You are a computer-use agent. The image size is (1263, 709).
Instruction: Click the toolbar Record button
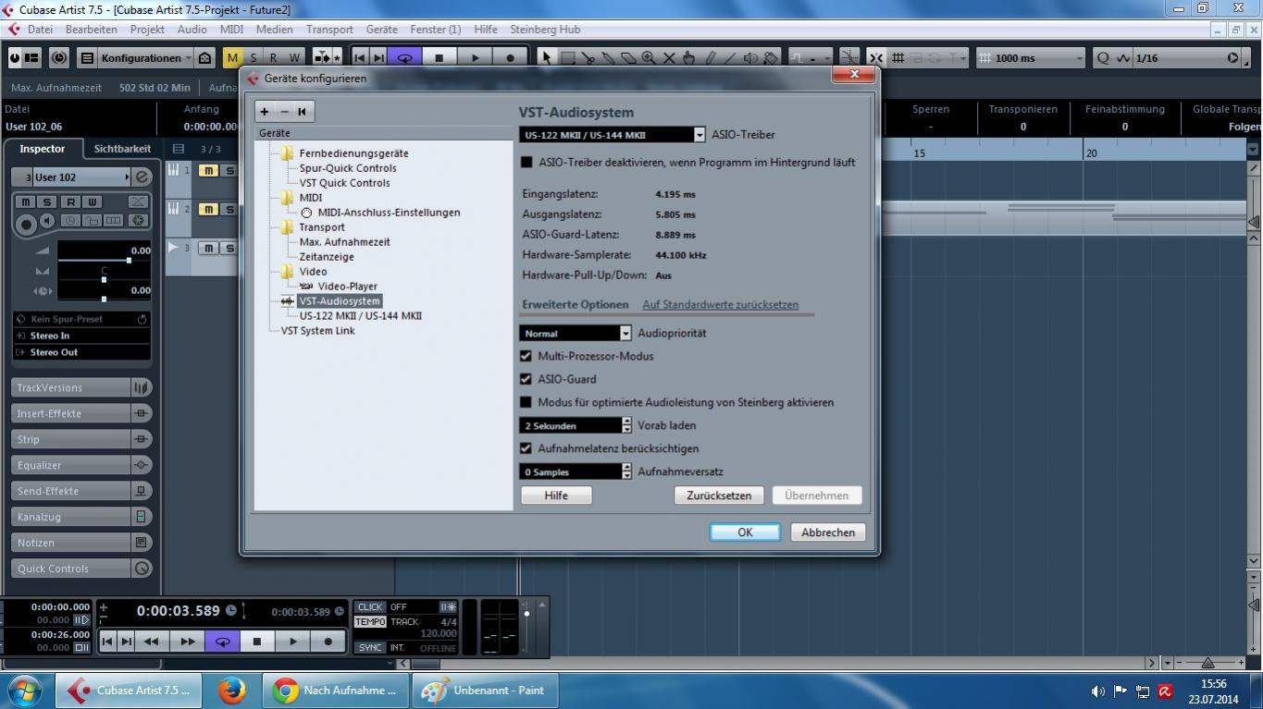[x=510, y=57]
